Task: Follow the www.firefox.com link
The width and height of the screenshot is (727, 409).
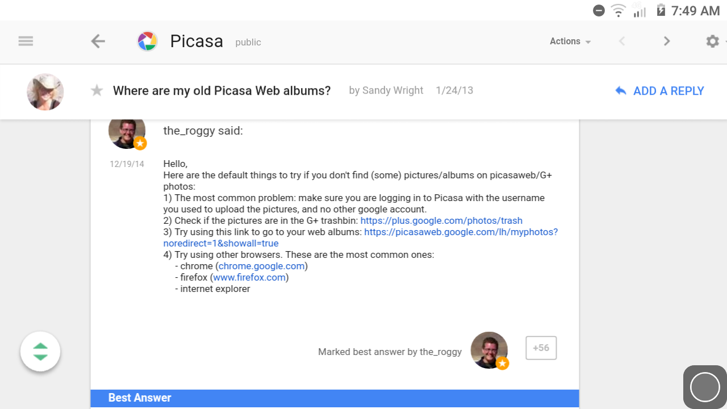Action: [249, 277]
